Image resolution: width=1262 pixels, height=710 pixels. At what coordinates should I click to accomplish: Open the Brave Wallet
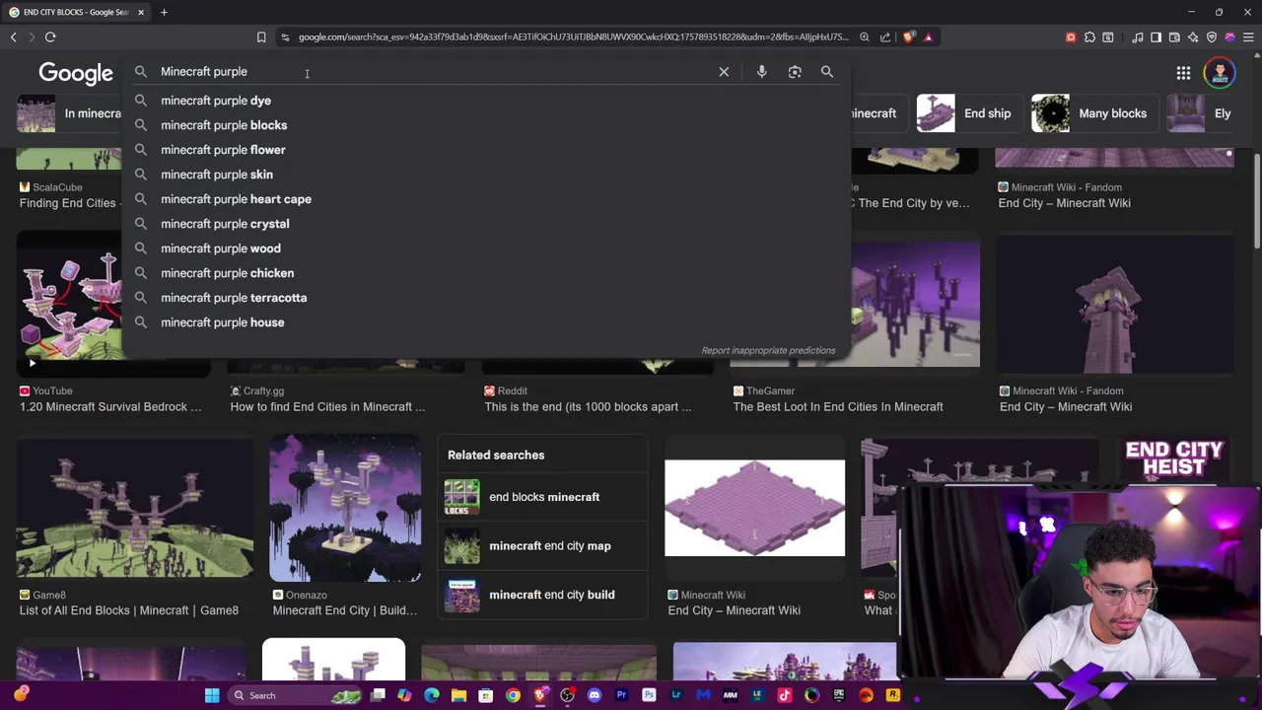tap(1174, 37)
